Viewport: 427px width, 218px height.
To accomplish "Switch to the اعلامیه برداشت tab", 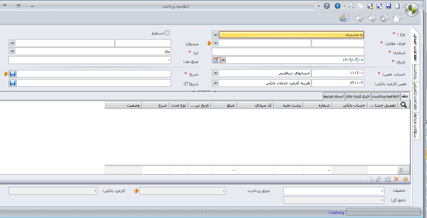I will tap(386, 96).
